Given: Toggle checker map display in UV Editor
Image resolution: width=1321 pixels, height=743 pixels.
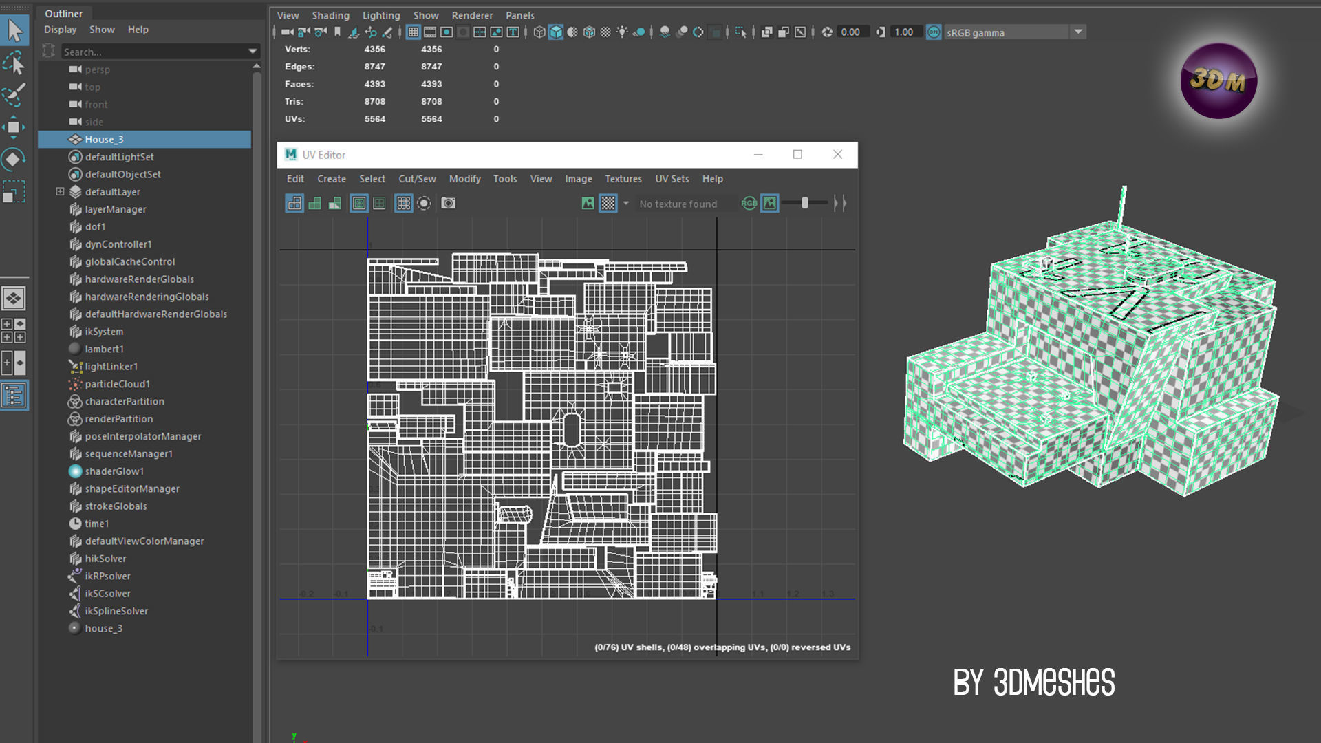Looking at the screenshot, I should [608, 204].
